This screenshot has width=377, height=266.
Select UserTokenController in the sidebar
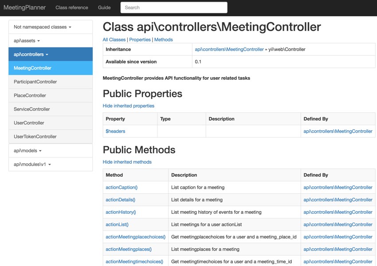pos(51,137)
